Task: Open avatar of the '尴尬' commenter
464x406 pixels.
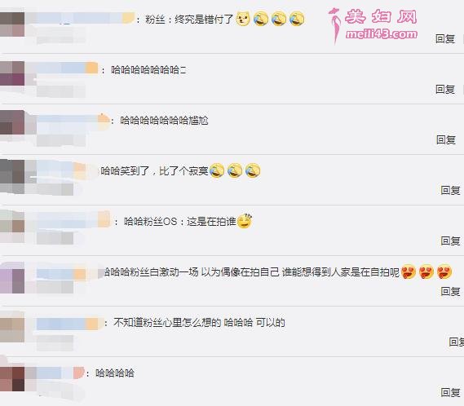Action: coord(12,122)
